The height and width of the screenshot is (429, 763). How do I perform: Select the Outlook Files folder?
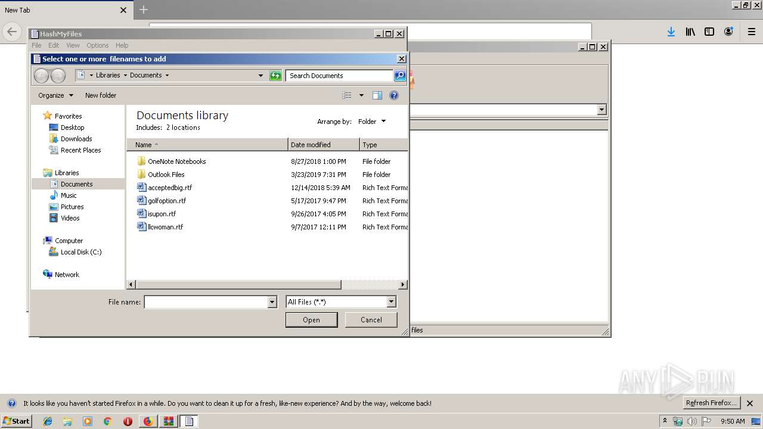pyautogui.click(x=166, y=175)
